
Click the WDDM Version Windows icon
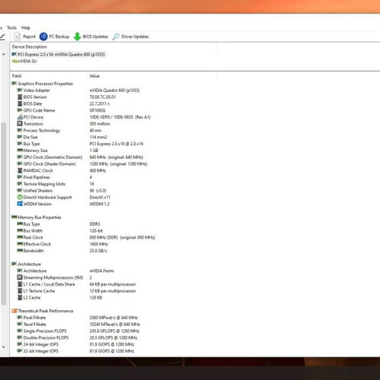20,204
